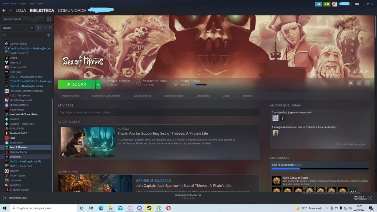The width and height of the screenshot is (377, 212).
Task: Click the profile avatar picture at top
Action: (334, 4)
